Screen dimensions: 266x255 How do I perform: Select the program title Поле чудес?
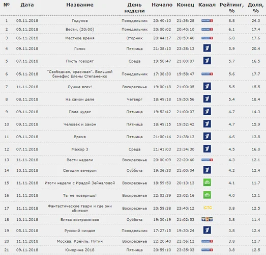80,112
